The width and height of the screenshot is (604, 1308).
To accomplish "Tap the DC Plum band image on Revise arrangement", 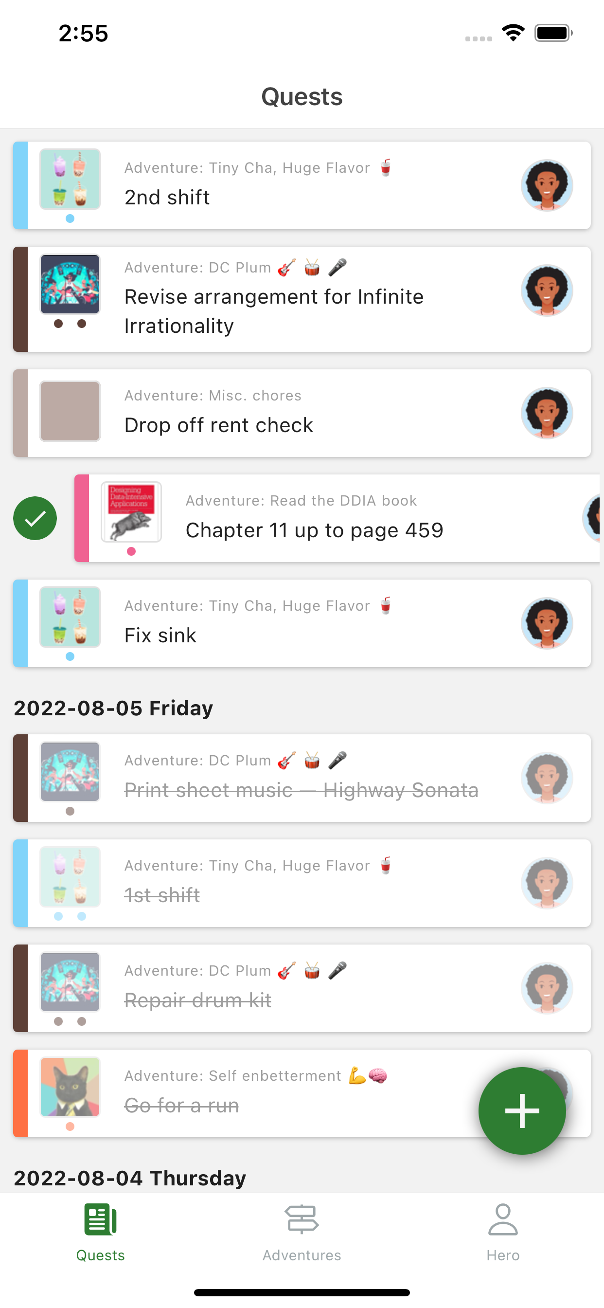I will (70, 284).
